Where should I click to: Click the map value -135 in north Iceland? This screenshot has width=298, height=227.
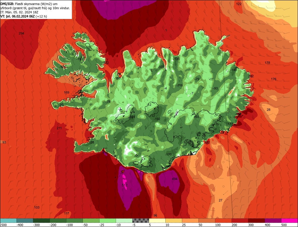click(176, 59)
